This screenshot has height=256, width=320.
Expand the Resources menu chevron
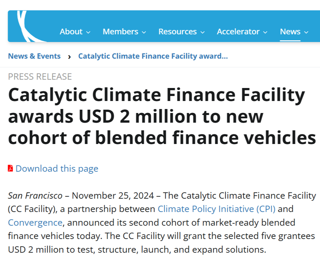click(202, 32)
